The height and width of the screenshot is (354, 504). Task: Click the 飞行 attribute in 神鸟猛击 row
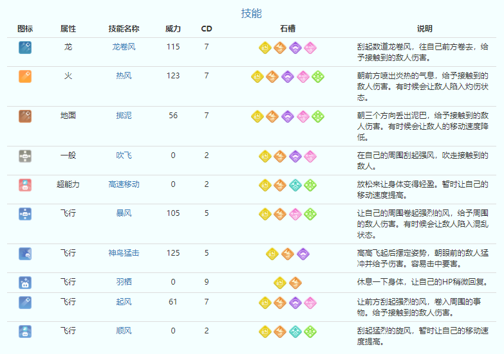68,253
